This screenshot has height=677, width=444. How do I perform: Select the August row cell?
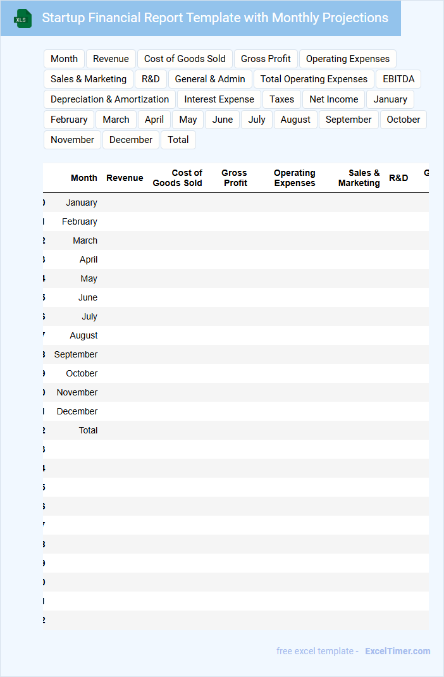[x=83, y=335]
